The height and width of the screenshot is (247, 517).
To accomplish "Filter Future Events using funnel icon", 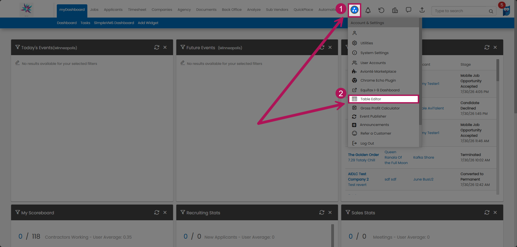I will (x=183, y=47).
